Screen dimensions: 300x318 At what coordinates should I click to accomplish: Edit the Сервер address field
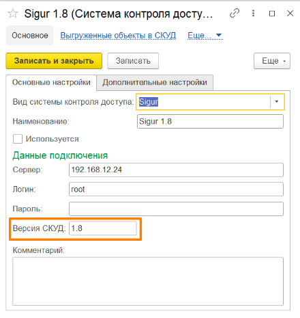[176, 170]
